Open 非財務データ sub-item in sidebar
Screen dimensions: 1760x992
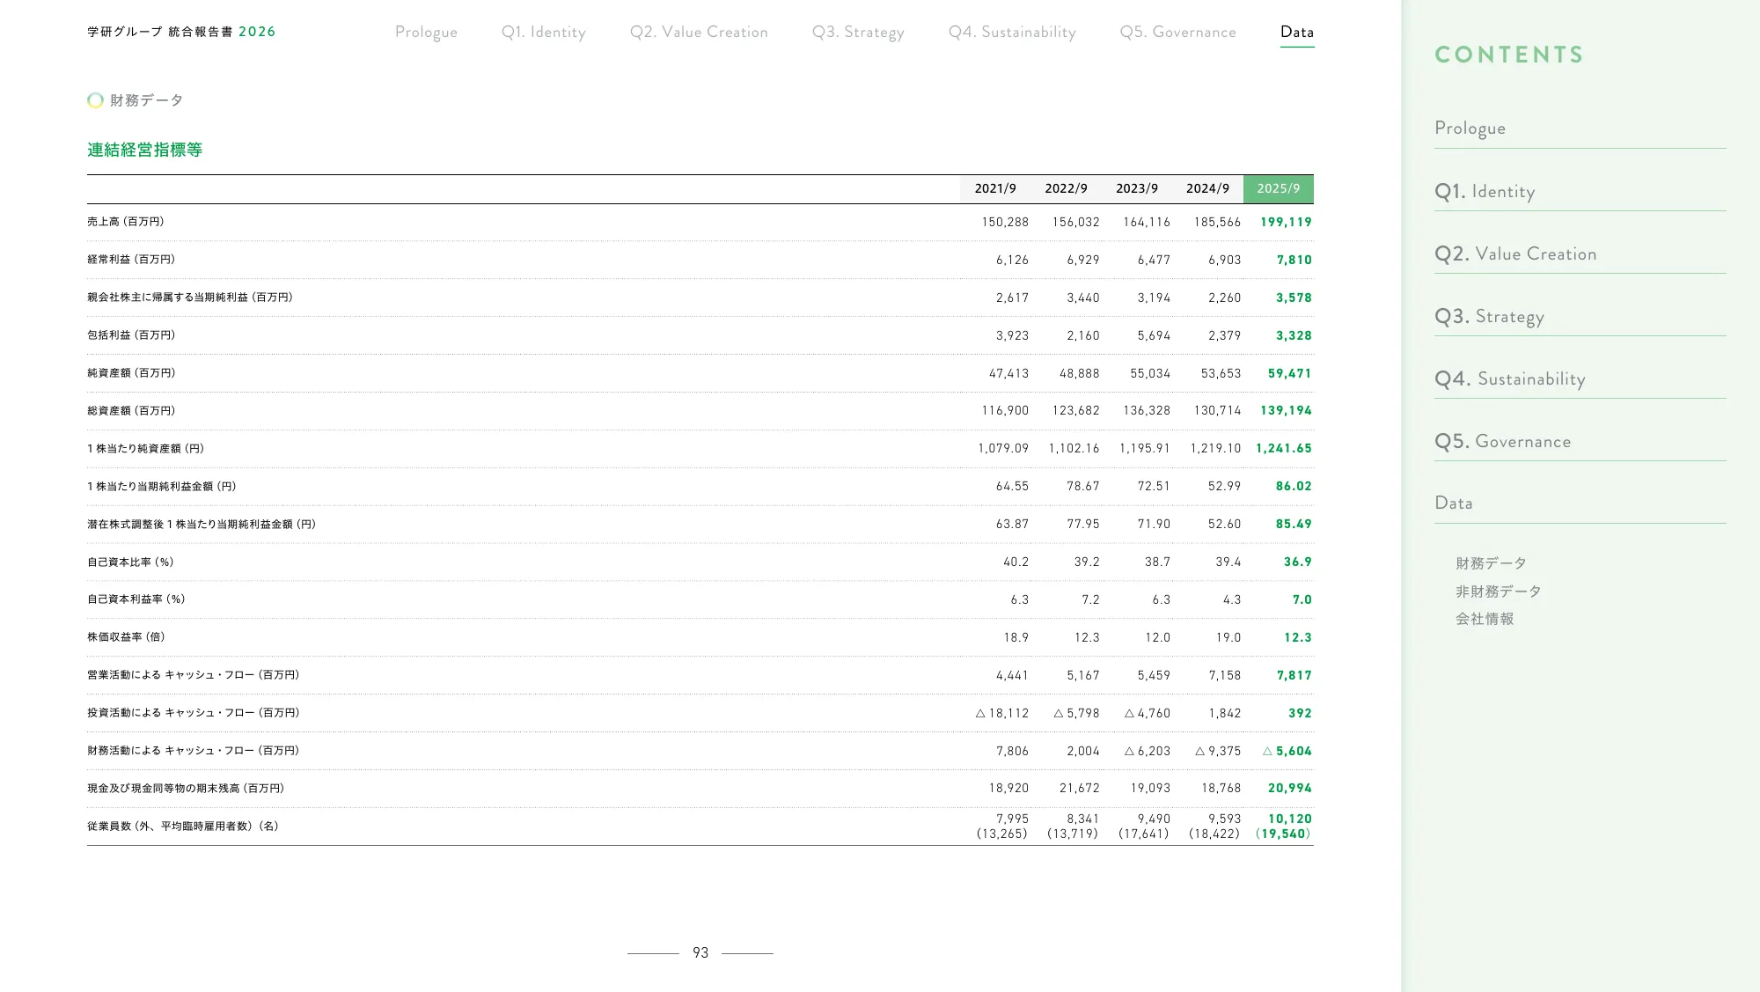click(1498, 592)
